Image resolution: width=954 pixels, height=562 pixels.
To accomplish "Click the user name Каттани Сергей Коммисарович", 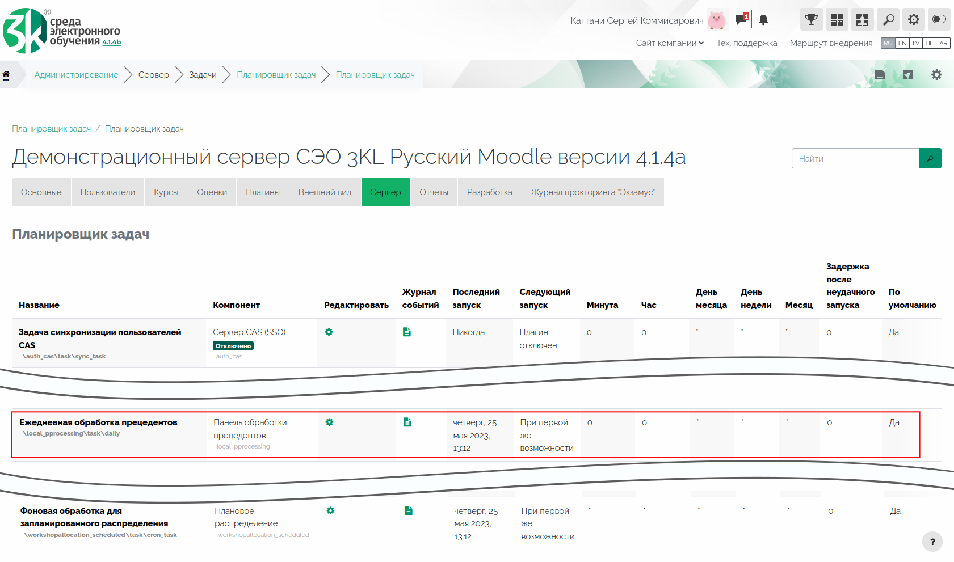I will coord(637,21).
